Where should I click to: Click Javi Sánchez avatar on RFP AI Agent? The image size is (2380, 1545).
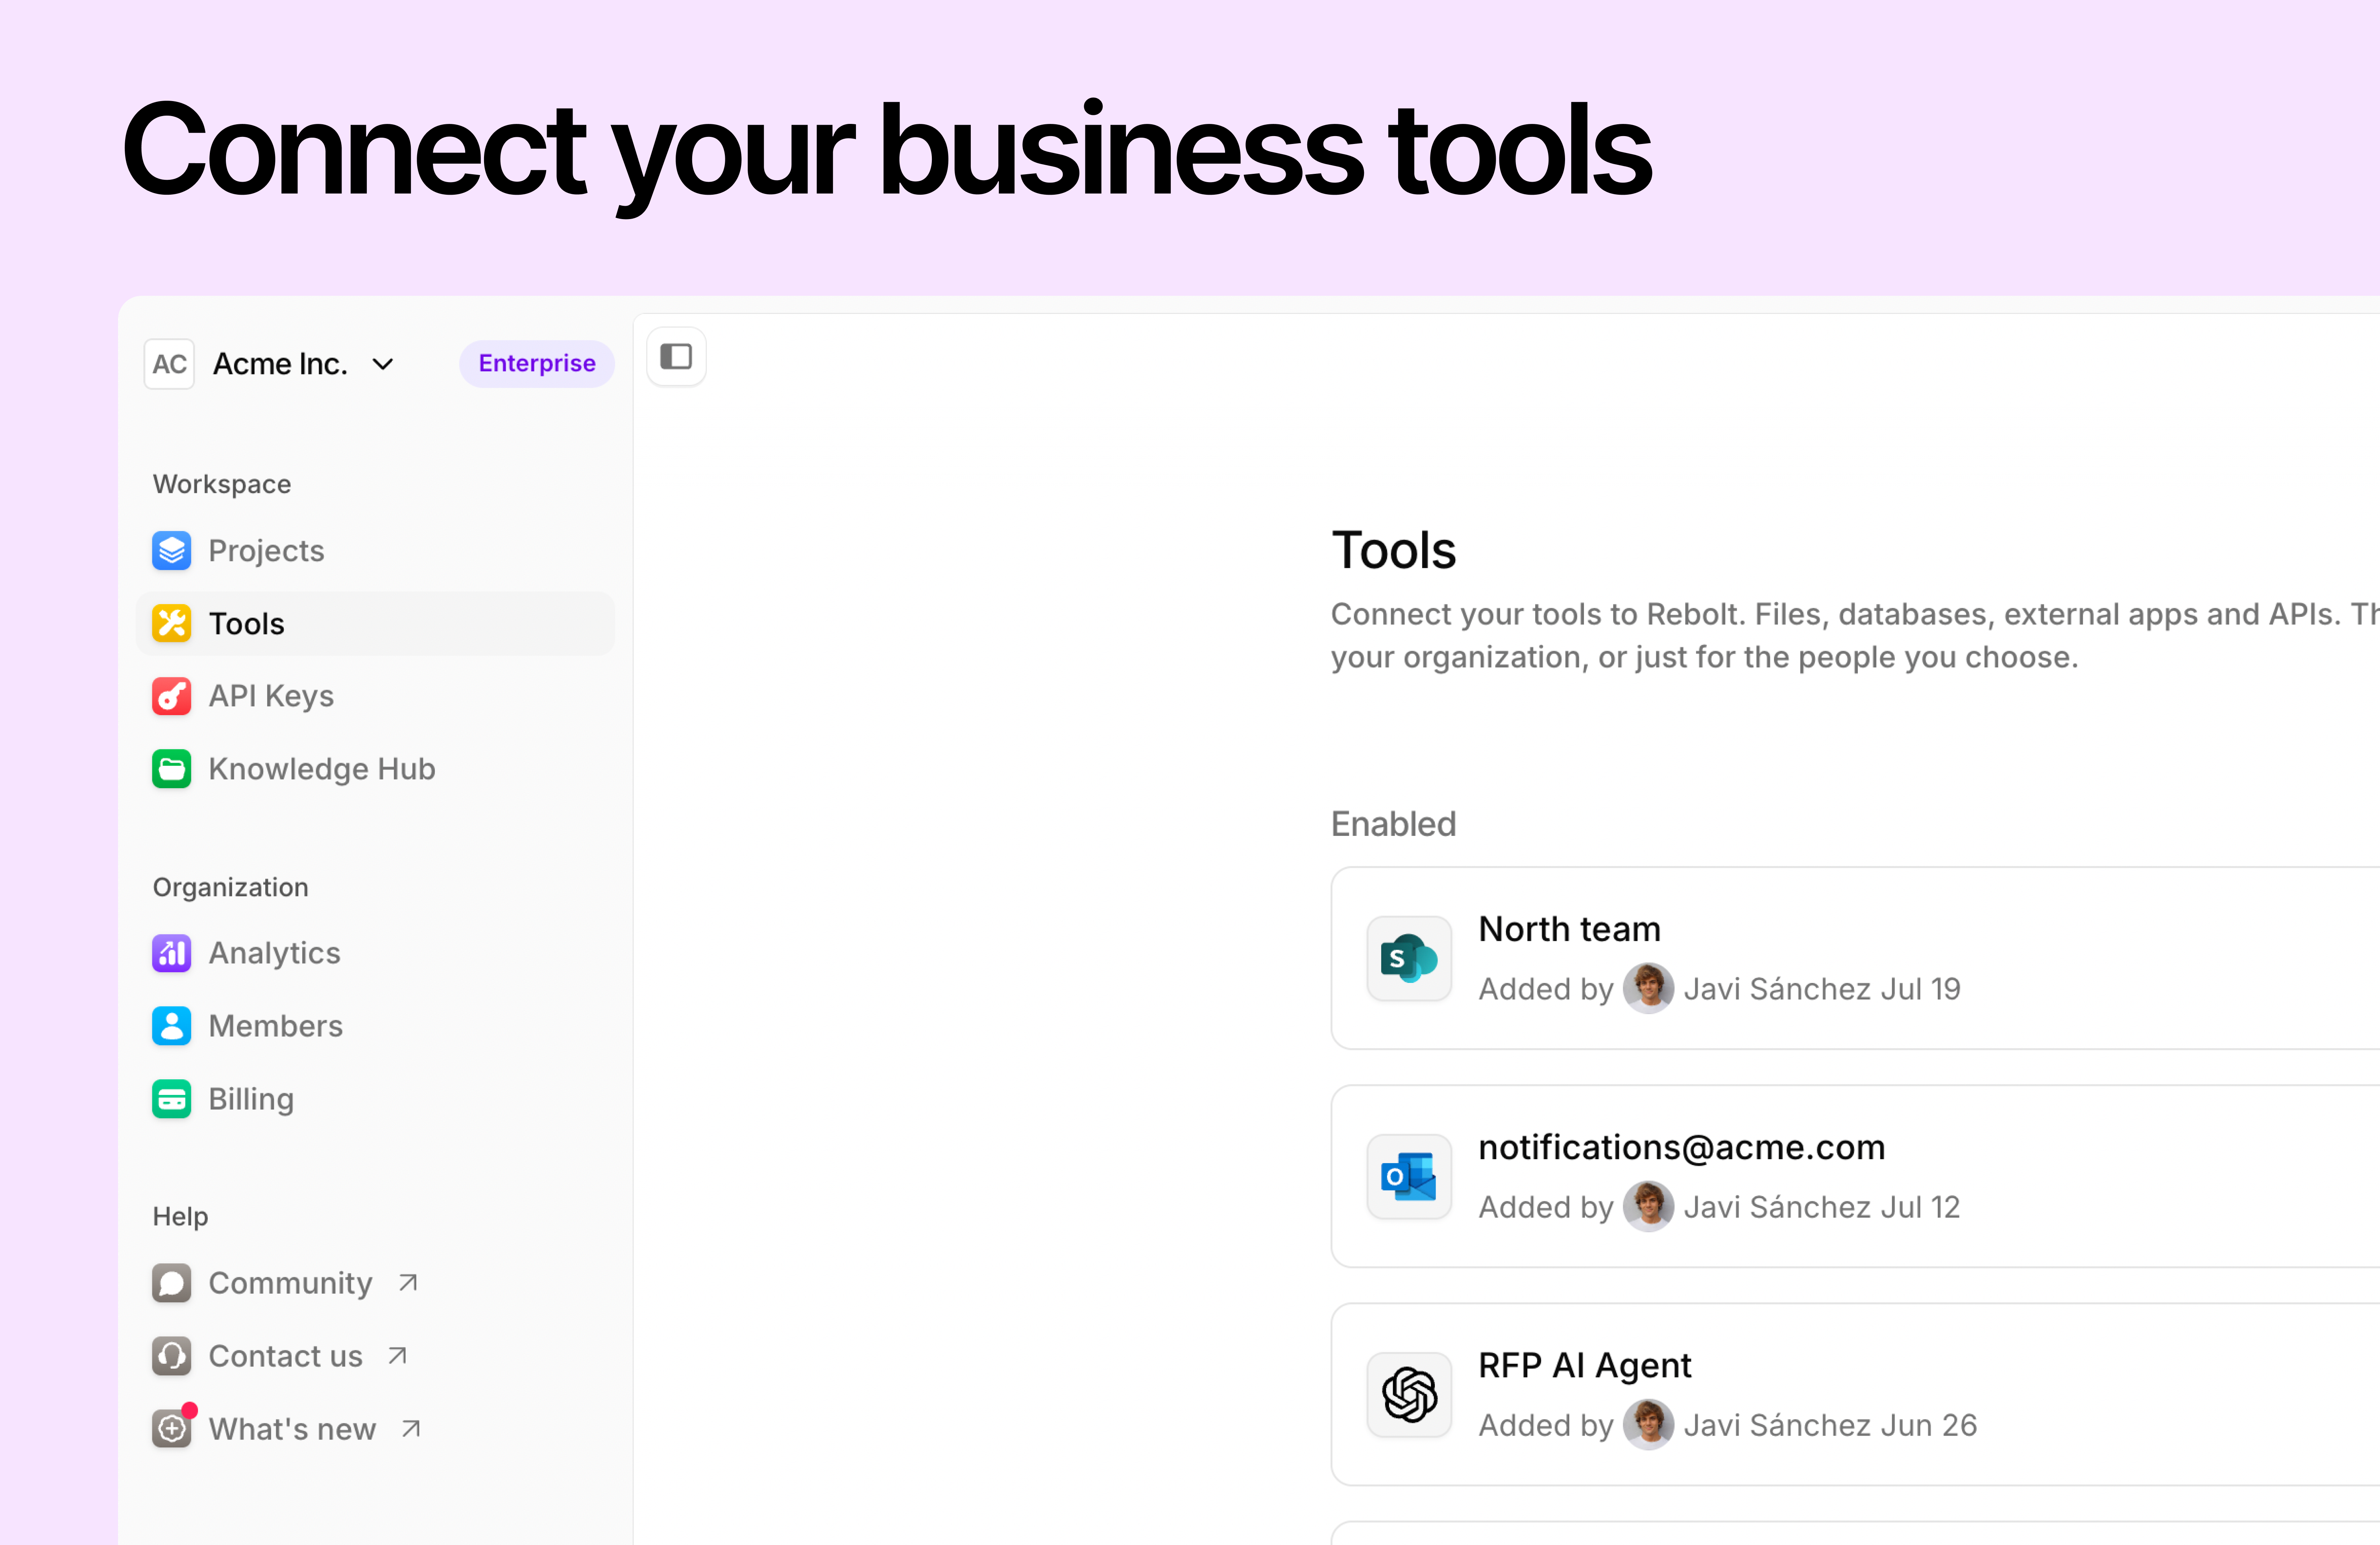1648,1425
